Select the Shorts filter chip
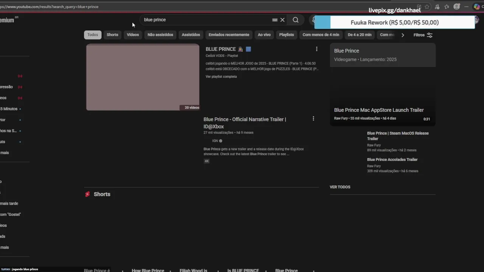This screenshot has height=272, width=484. click(x=112, y=35)
